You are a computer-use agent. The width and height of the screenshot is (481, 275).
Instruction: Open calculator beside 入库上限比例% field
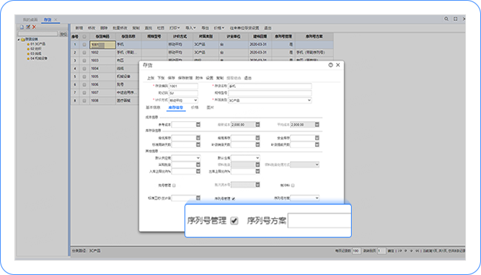click(198, 171)
